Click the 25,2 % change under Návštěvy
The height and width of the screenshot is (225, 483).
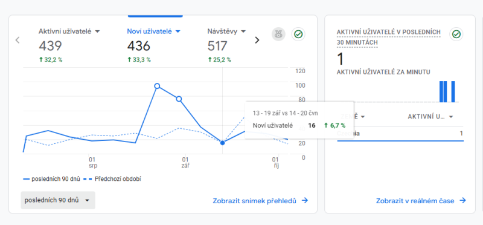coord(219,59)
